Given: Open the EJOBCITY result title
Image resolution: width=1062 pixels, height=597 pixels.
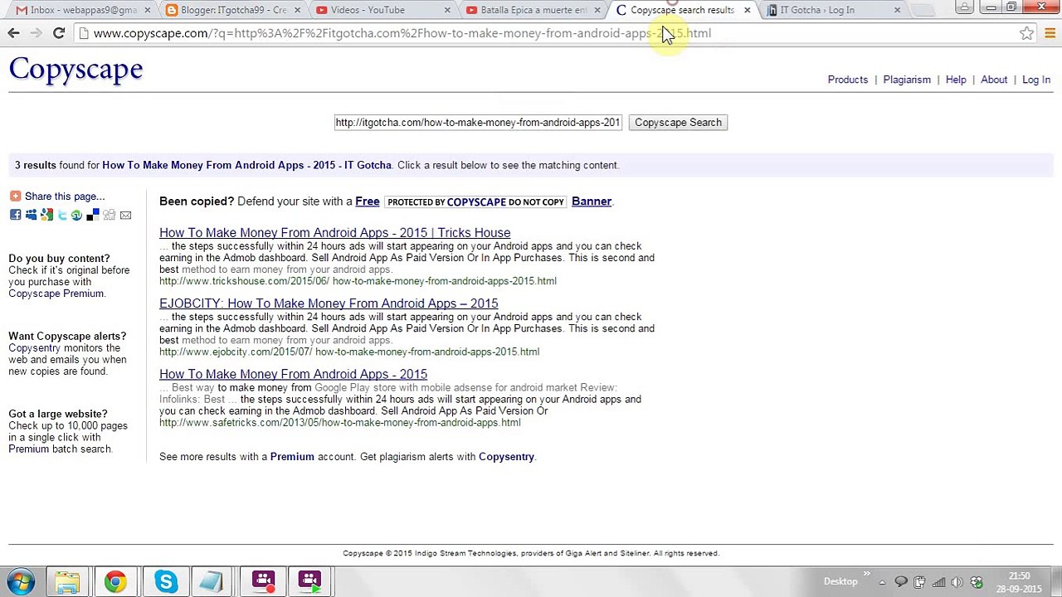Looking at the screenshot, I should tap(329, 303).
